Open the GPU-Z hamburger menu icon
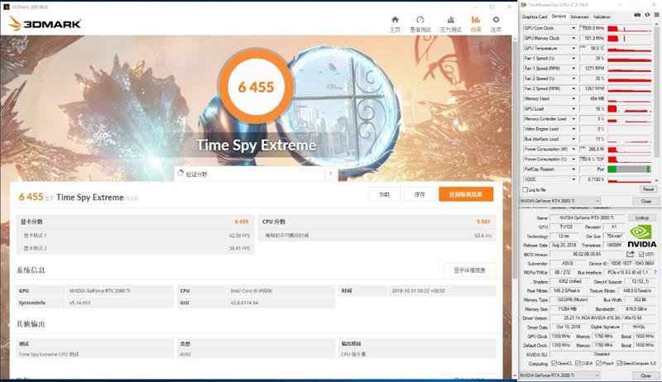The height and width of the screenshot is (382, 662). point(656,15)
